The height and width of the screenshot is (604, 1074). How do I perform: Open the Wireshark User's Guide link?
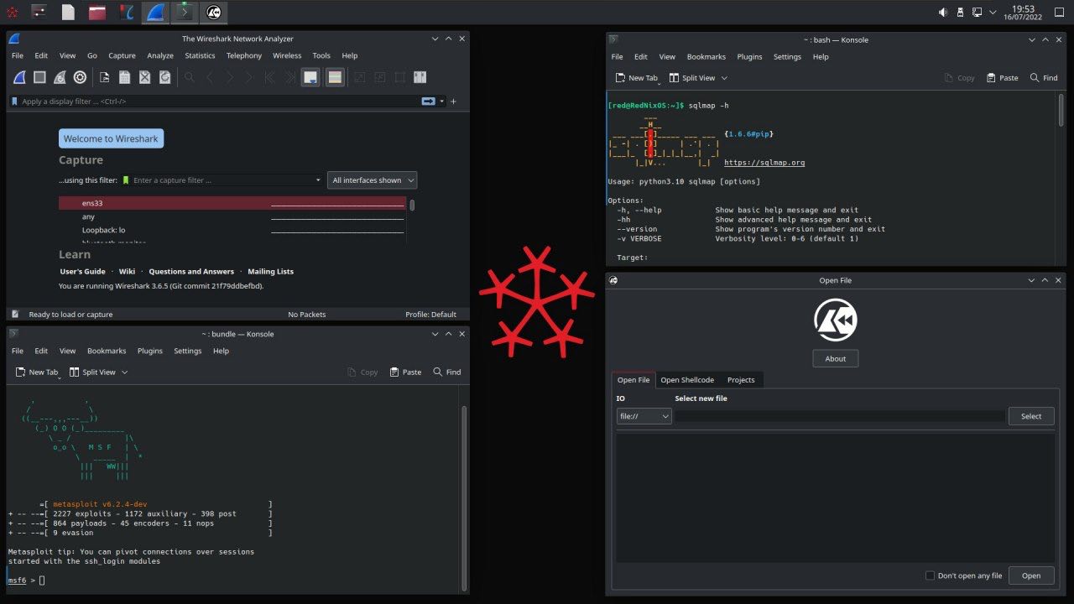click(x=82, y=272)
